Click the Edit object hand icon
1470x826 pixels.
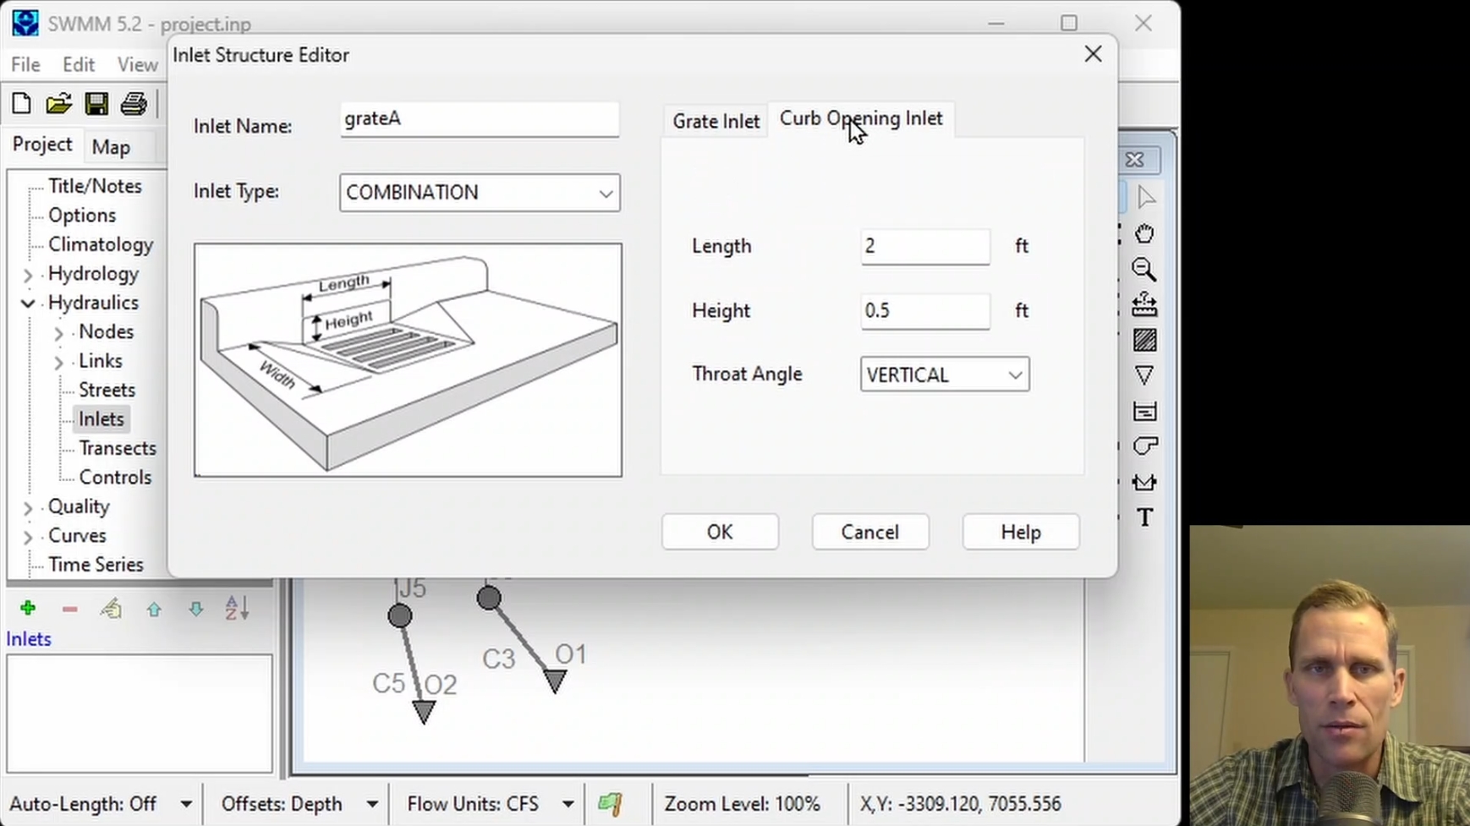click(x=111, y=608)
